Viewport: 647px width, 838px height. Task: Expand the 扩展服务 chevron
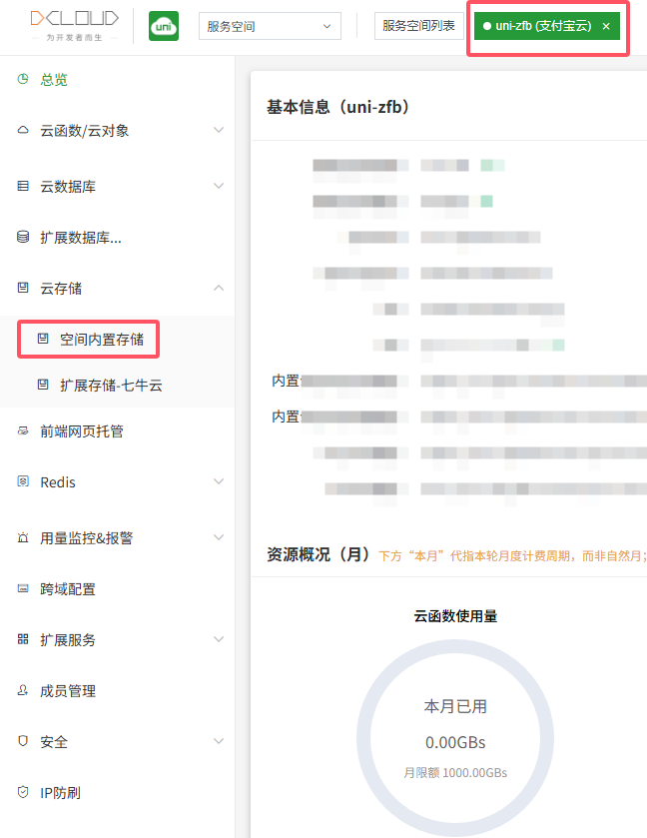[x=219, y=639]
